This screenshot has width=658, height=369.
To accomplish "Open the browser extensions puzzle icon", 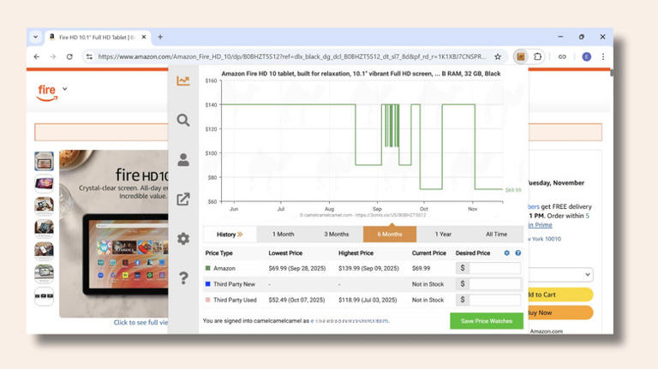I will 537,57.
